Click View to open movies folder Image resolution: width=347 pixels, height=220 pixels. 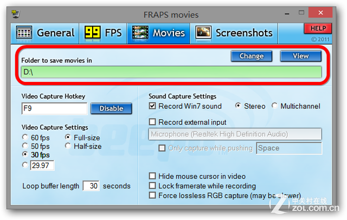point(300,56)
